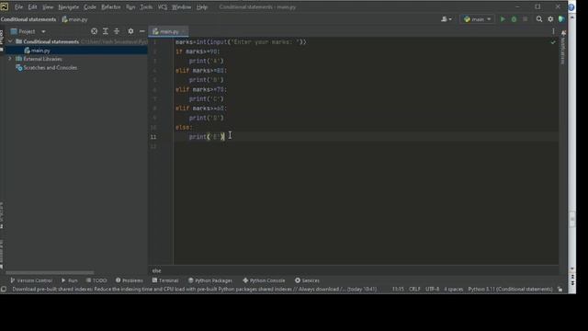This screenshot has height=331, width=588.
Task: Hide the Project panel with the minus icon
Action: [141, 31]
